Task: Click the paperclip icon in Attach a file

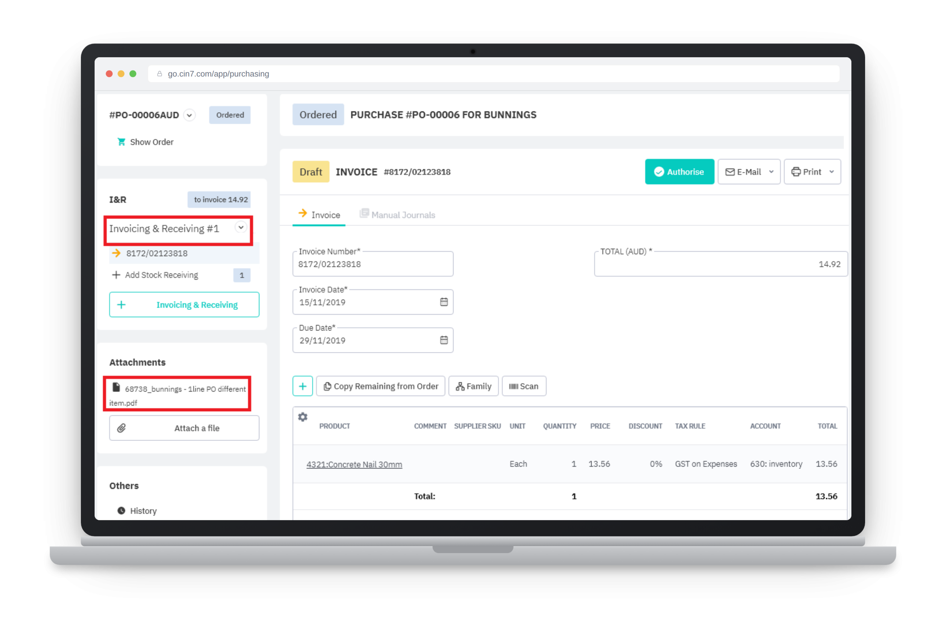Action: coord(121,428)
